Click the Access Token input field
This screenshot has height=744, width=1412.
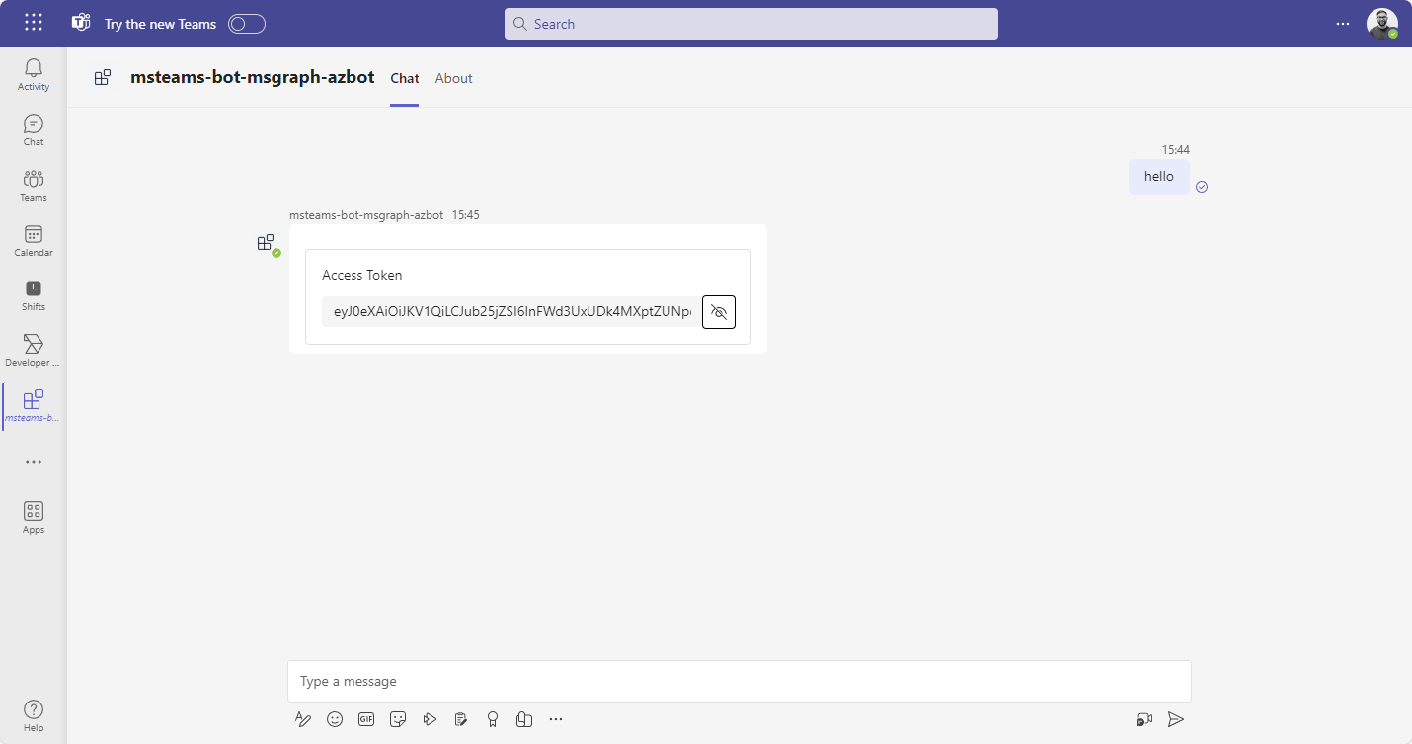pyautogui.click(x=510, y=312)
